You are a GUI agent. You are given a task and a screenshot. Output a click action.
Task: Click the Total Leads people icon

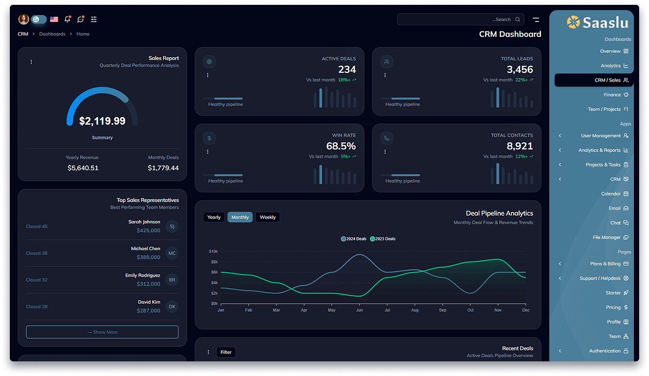(x=387, y=62)
